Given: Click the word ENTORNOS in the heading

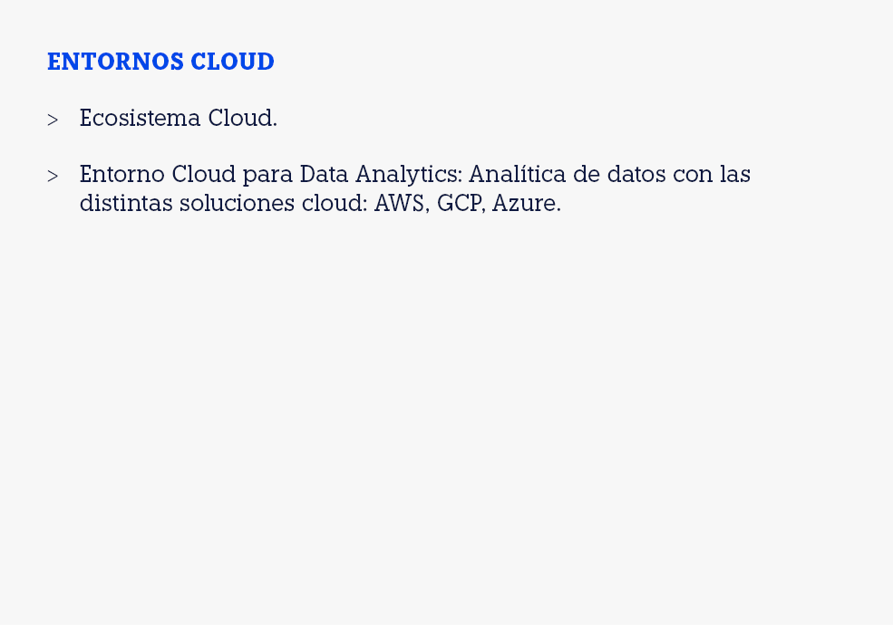Looking at the screenshot, I should pos(115,62).
